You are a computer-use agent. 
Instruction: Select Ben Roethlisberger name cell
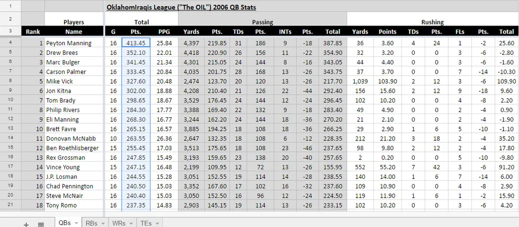[74, 148]
